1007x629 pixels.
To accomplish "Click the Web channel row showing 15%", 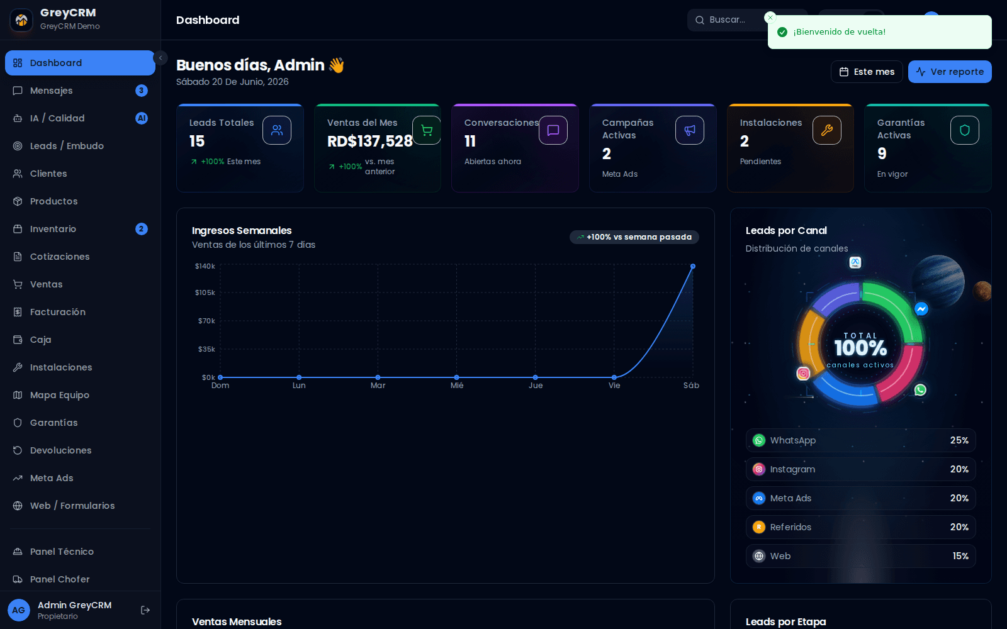I will (x=861, y=556).
